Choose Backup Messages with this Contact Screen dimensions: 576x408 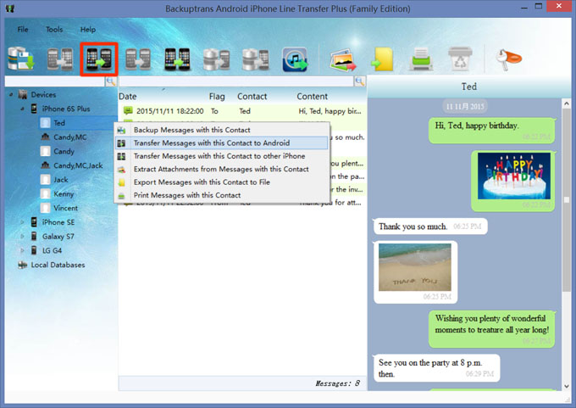tap(222, 130)
